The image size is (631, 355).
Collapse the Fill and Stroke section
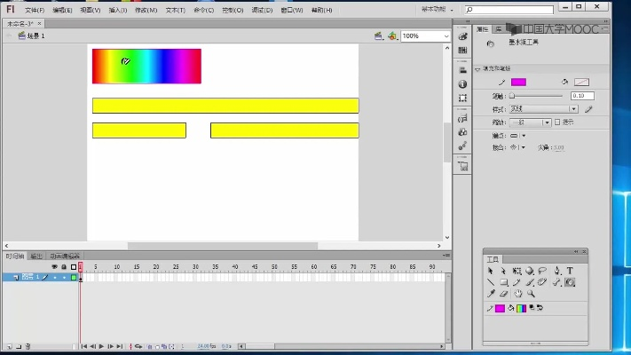click(x=477, y=68)
